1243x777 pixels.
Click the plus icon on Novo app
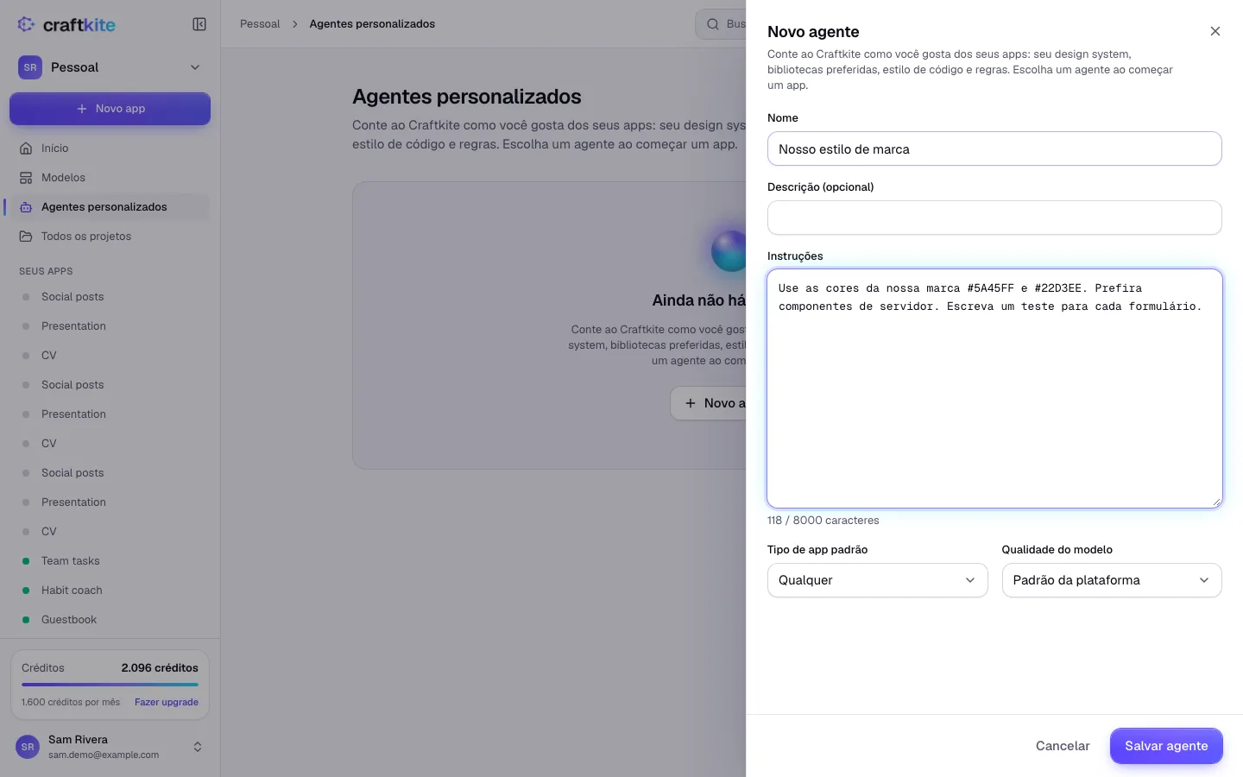coord(82,109)
